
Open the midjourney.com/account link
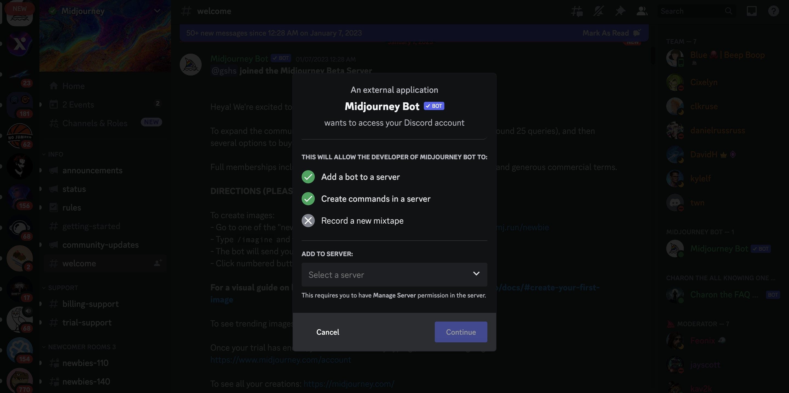tap(281, 360)
